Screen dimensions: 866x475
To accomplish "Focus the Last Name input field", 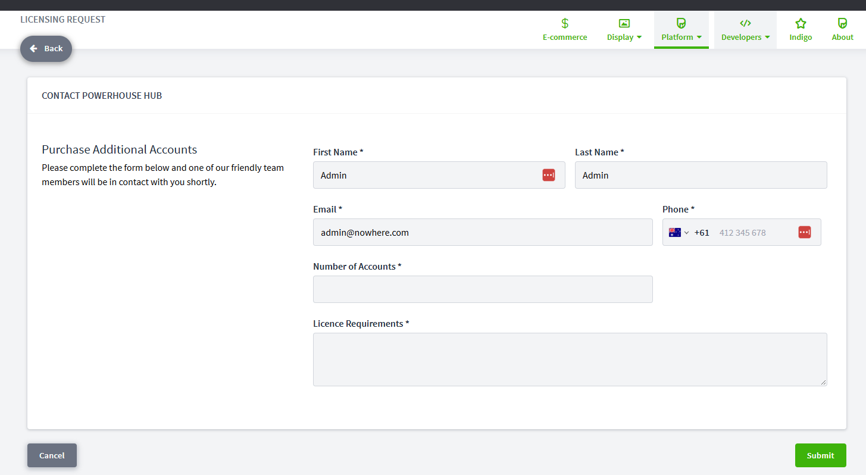I will (x=701, y=175).
